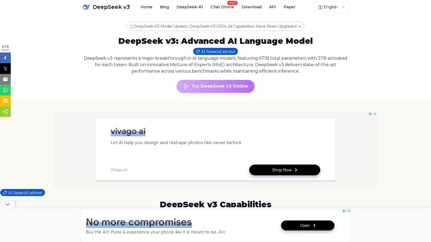Click the Vivago.AI advertiser label
The height and width of the screenshot is (242, 431).
tap(119, 170)
